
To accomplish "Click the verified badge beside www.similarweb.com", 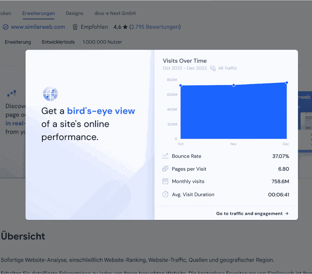I will [5, 27].
